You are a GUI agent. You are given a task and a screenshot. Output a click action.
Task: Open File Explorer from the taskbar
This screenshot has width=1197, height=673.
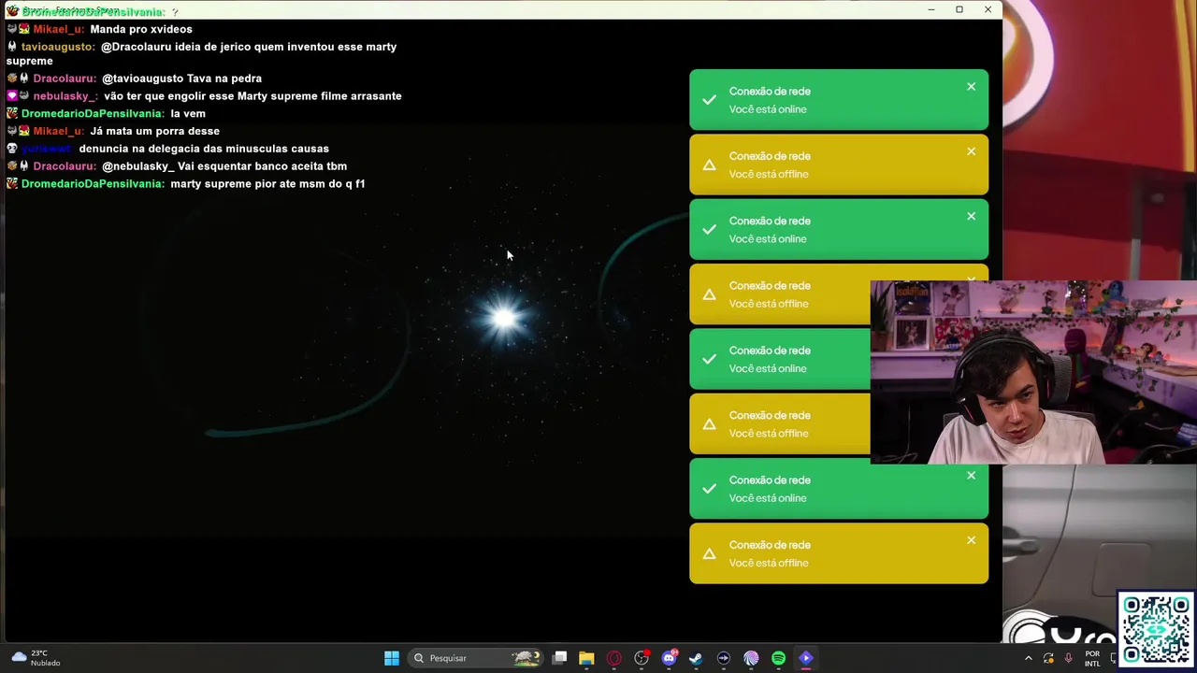coord(586,658)
